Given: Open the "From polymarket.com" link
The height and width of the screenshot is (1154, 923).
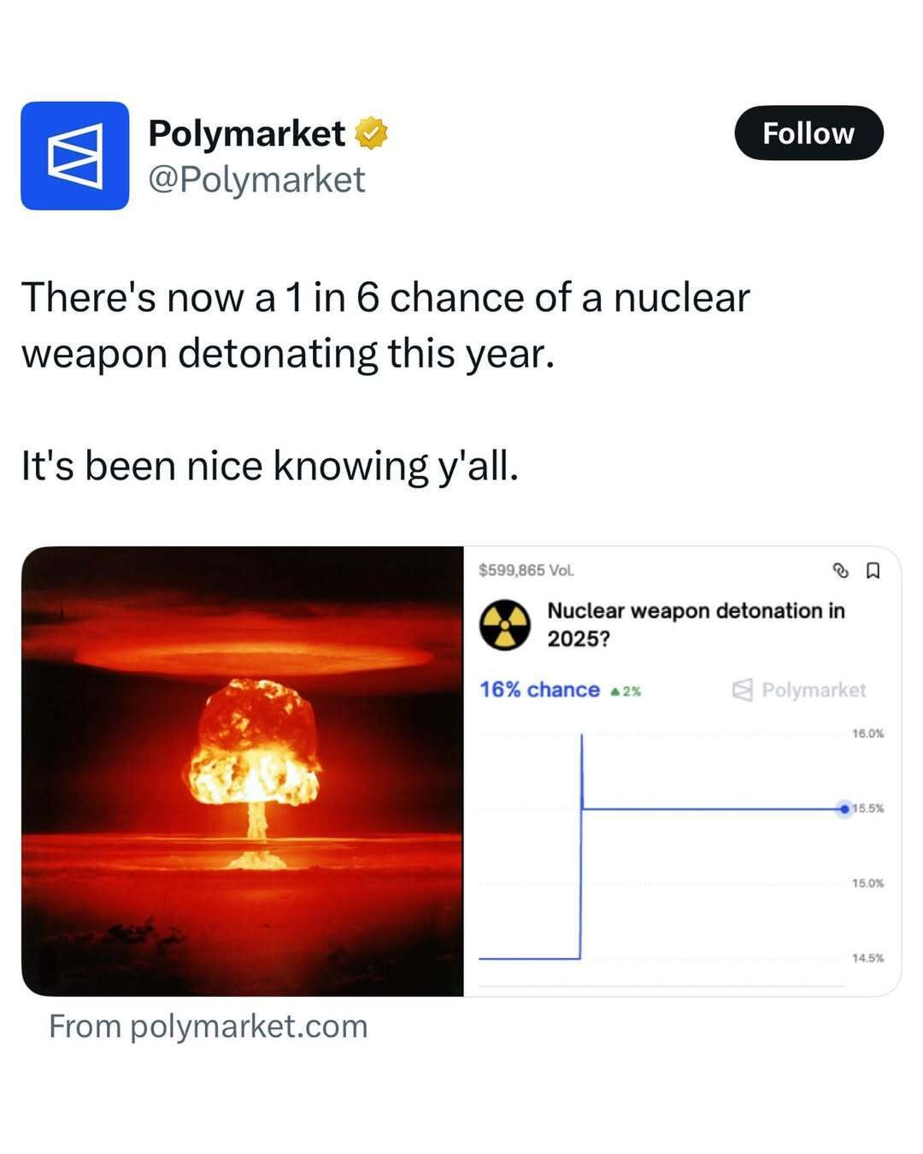Looking at the screenshot, I should click(208, 1027).
